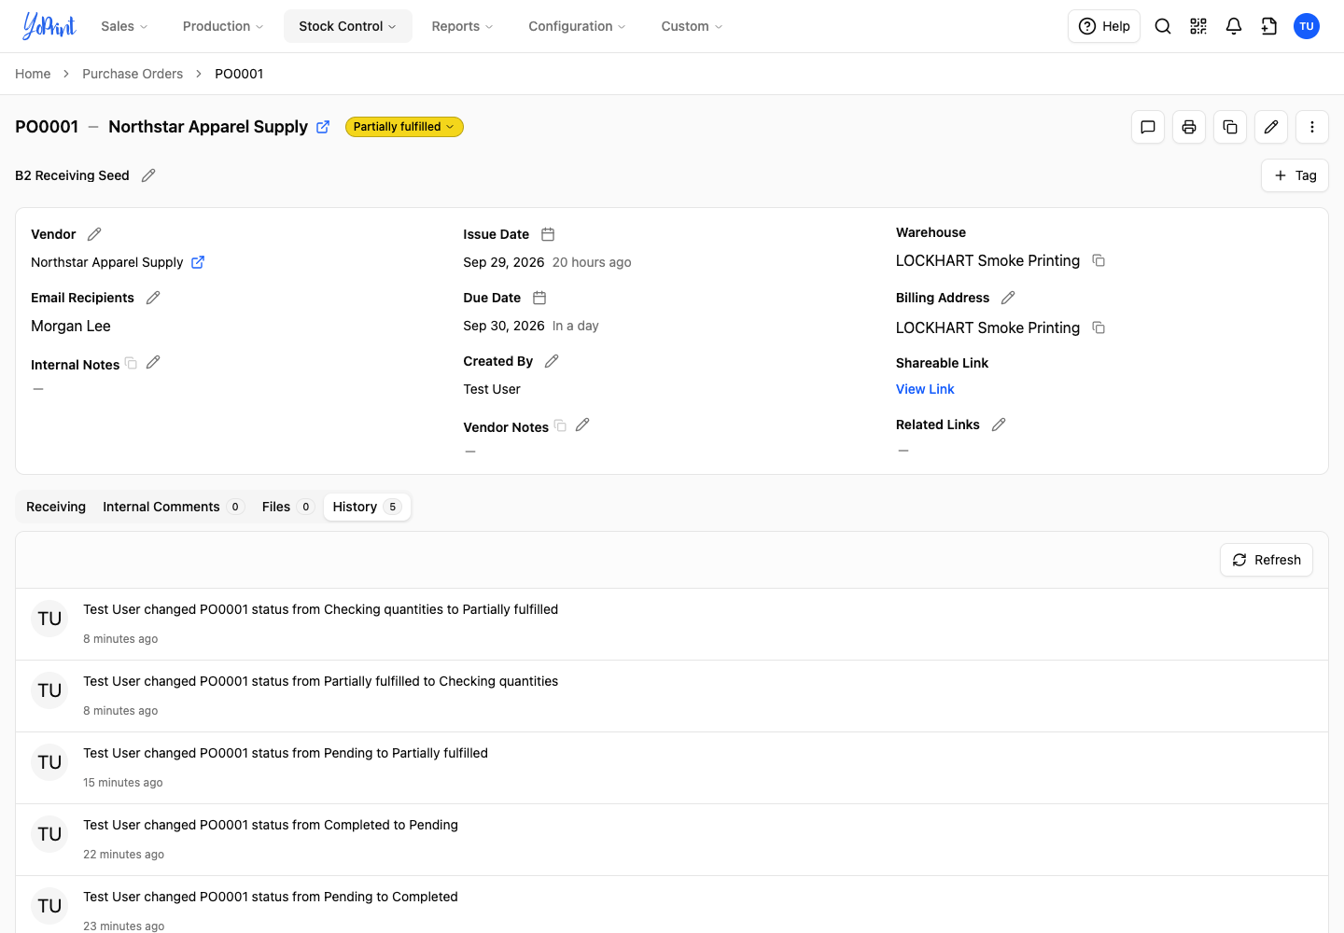1344x933 pixels.
Task: Open the TU user avatar menu
Action: [x=1307, y=26]
